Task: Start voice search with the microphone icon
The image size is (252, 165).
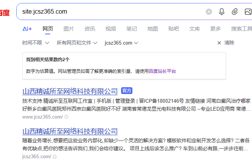Action: coord(222,12)
